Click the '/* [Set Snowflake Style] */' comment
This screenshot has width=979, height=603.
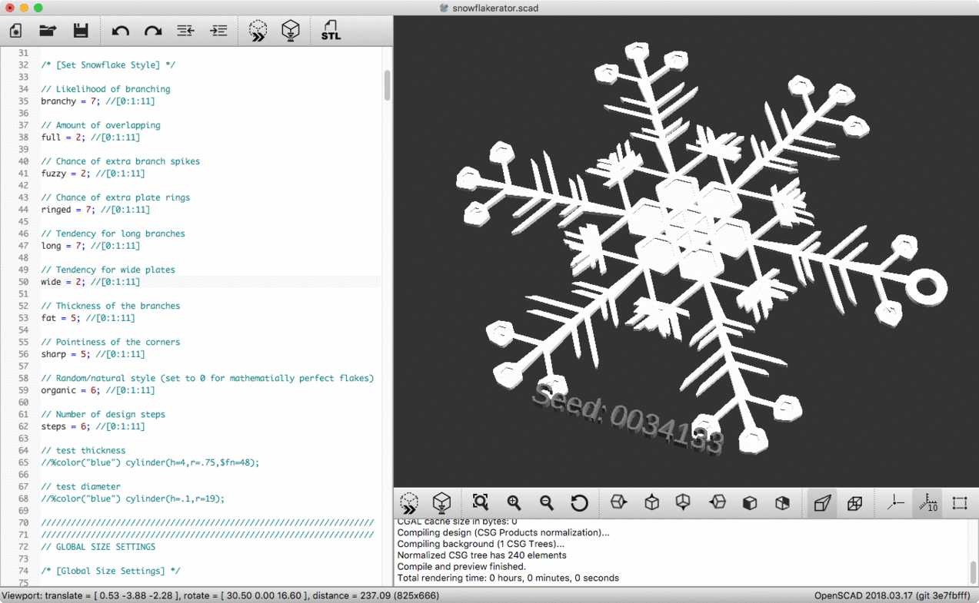[108, 65]
